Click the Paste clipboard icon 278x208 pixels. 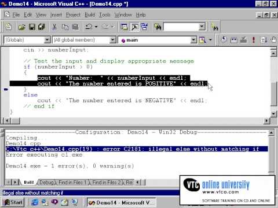[75, 27]
